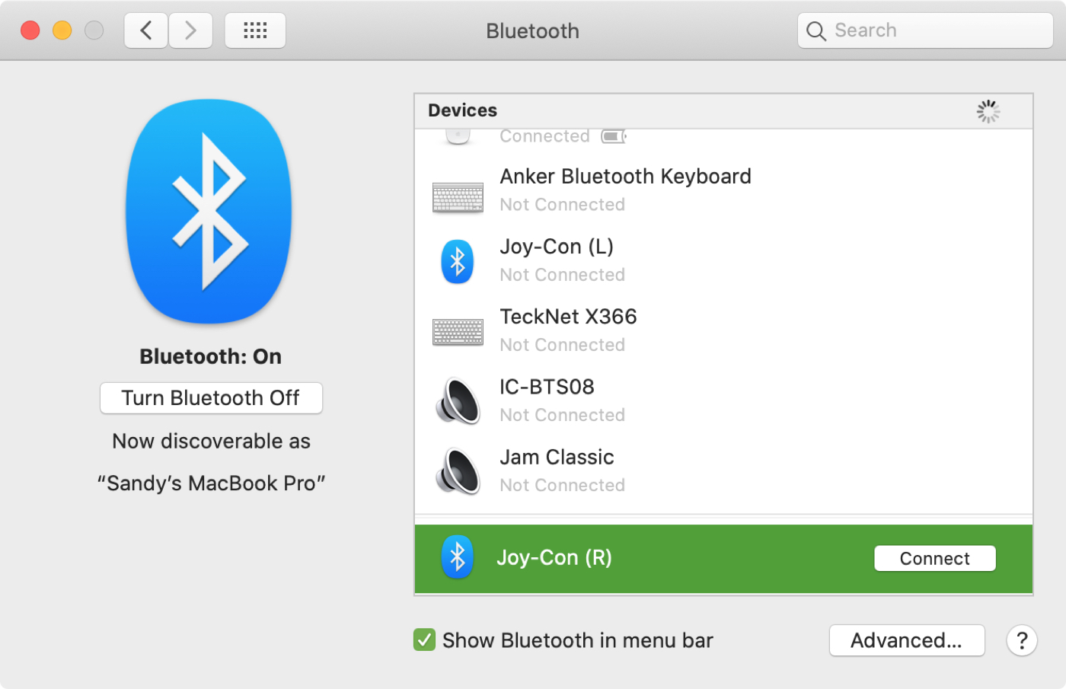
Task: Click the Bluetooth: On status label
Action: (x=211, y=356)
